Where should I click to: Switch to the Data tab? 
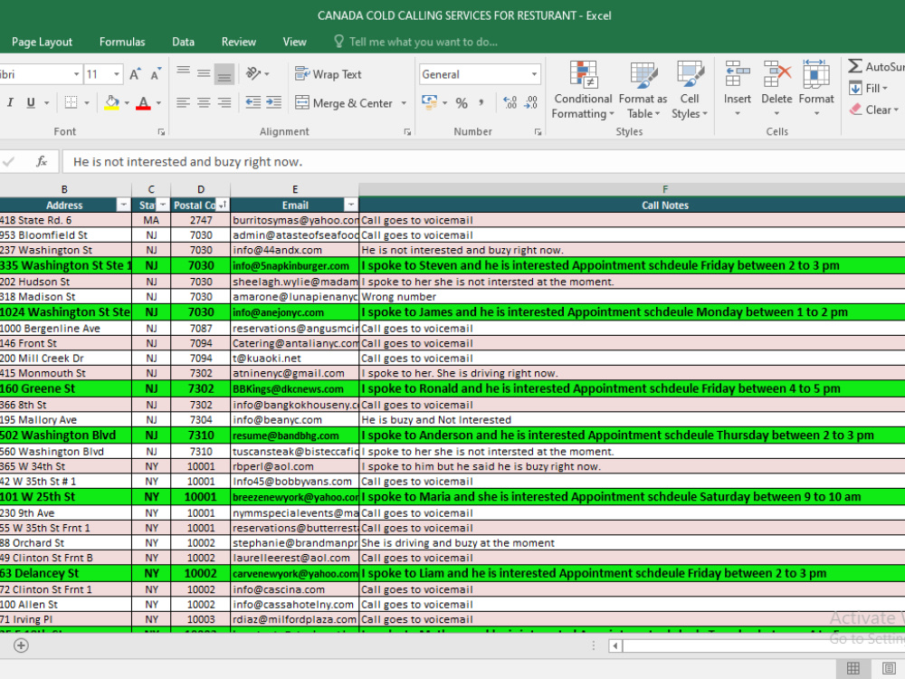(183, 42)
